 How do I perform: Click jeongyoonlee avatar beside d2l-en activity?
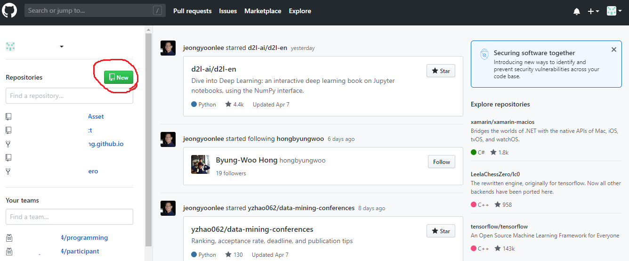pyautogui.click(x=168, y=48)
